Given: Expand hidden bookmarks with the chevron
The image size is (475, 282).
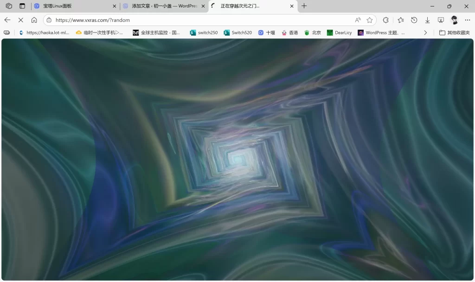Looking at the screenshot, I should click(425, 32).
